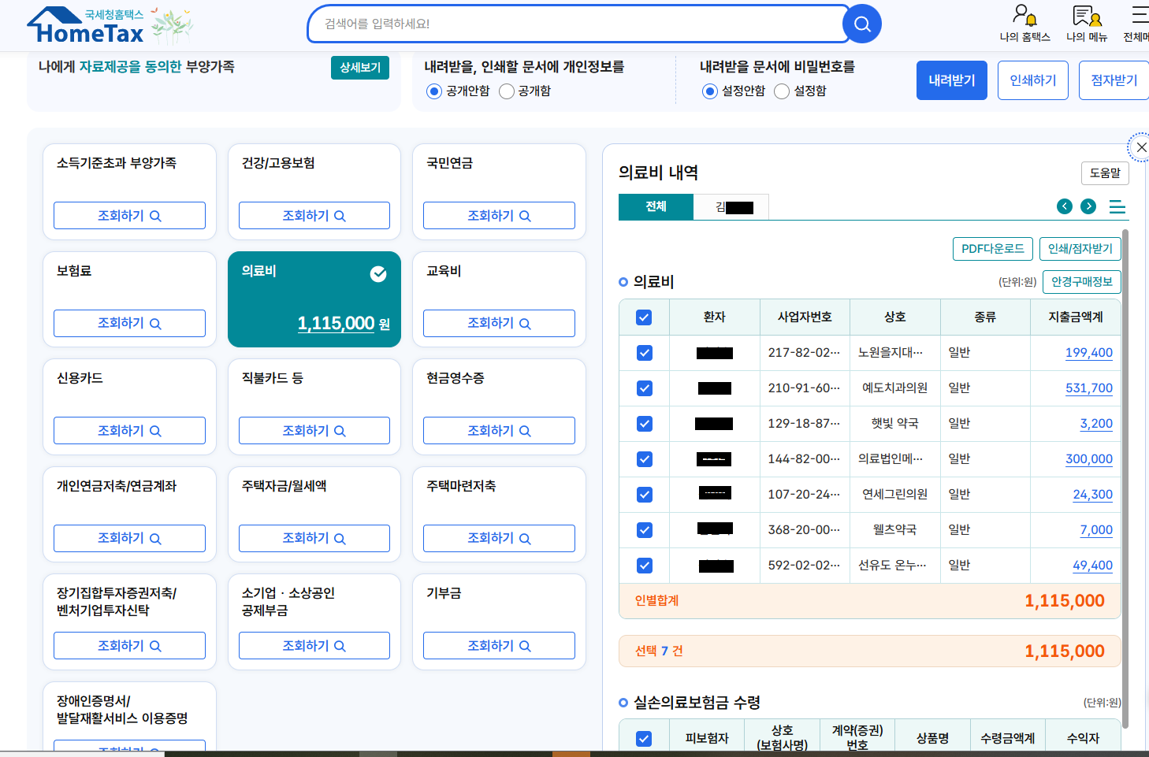This screenshot has height=757, width=1149.
Task: Close the 의료비 내역 panel
Action: (x=1140, y=147)
